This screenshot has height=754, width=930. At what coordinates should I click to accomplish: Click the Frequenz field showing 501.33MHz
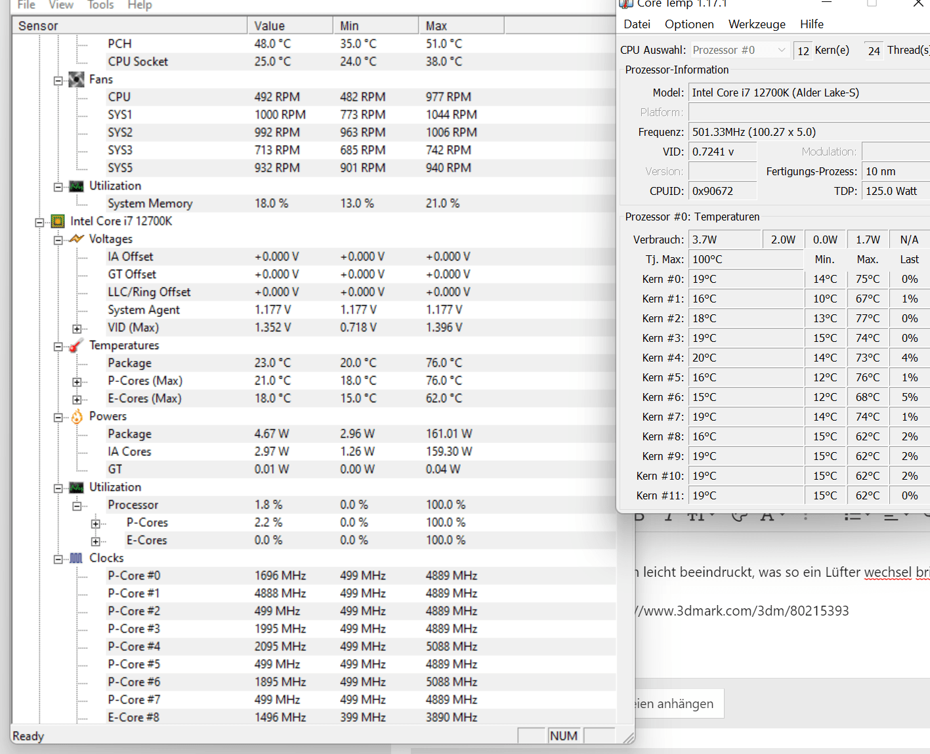(x=809, y=132)
